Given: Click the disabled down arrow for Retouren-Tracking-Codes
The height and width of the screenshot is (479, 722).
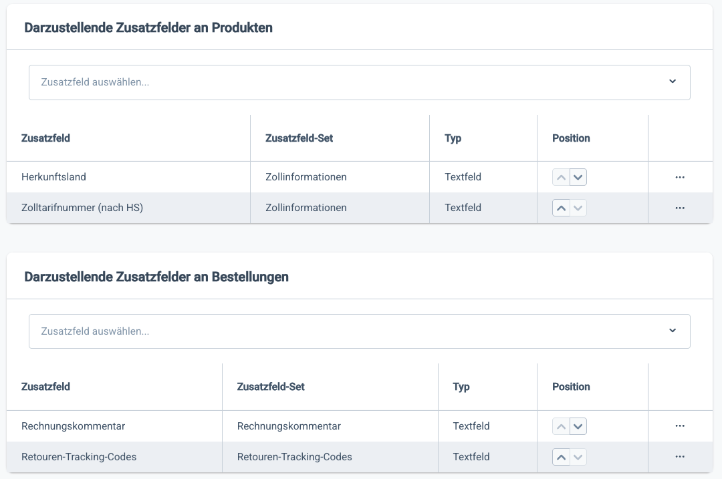Looking at the screenshot, I should pyautogui.click(x=578, y=458).
